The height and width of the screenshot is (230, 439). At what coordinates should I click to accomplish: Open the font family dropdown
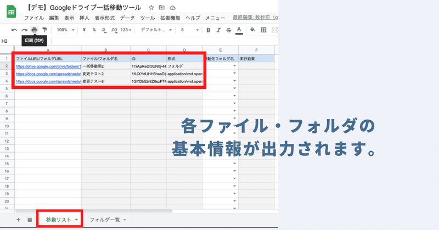coord(156,30)
